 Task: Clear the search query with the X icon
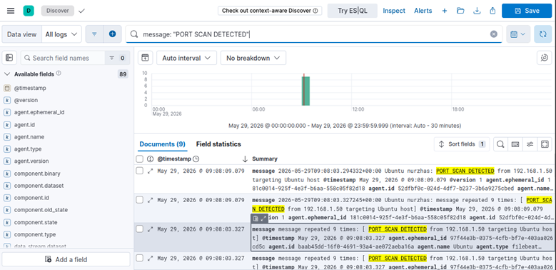[494, 34]
